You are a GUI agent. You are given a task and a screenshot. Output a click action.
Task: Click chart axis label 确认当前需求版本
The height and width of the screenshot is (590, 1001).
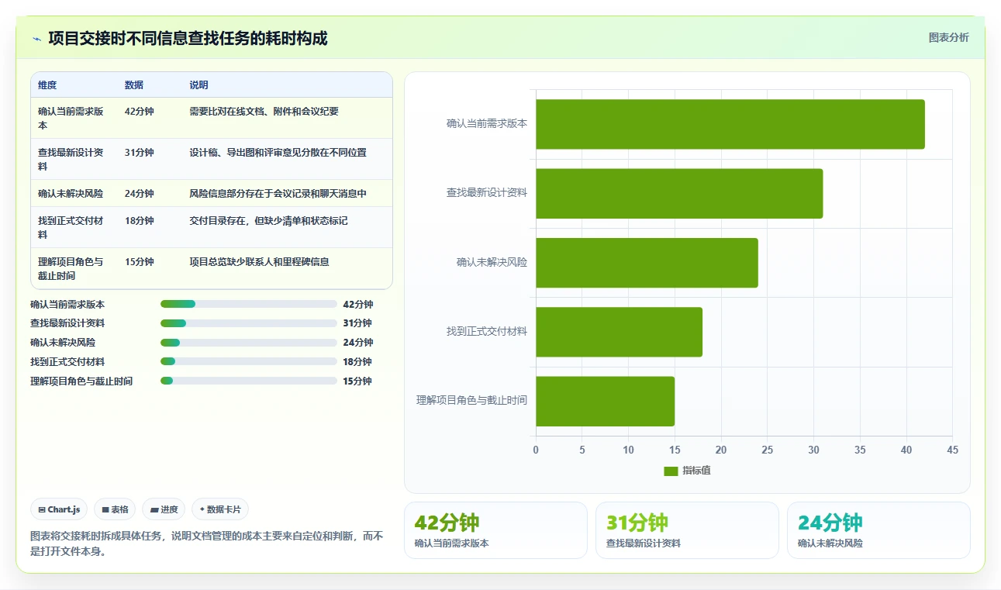(x=487, y=124)
